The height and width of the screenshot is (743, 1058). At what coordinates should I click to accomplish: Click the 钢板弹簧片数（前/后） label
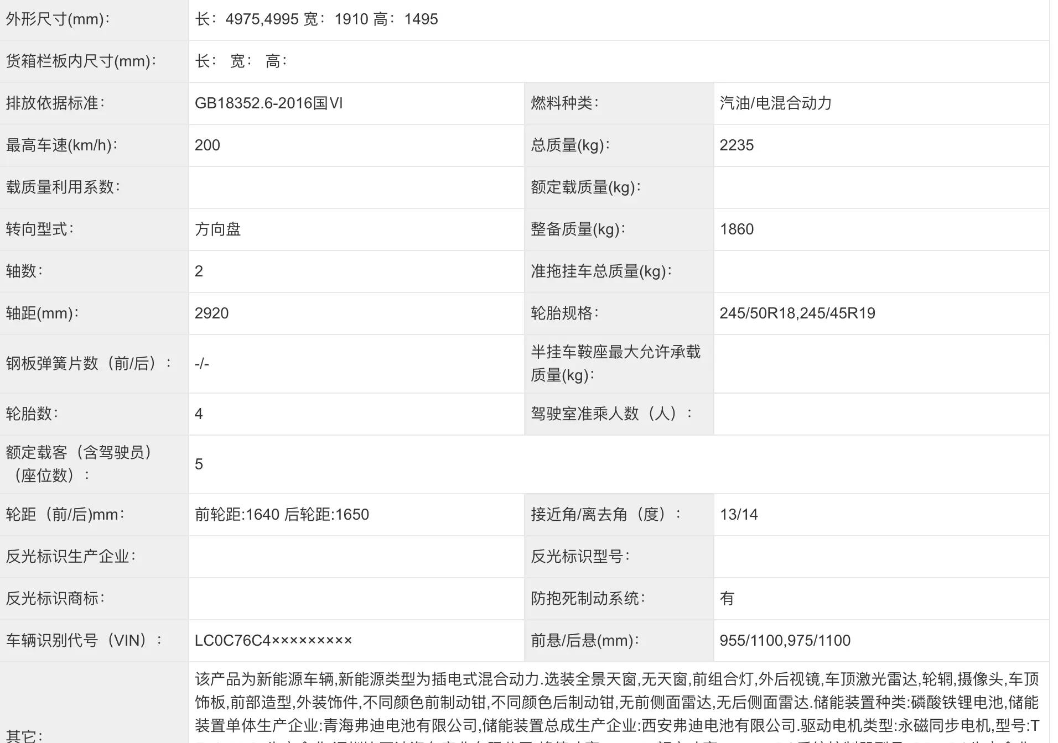tap(89, 364)
